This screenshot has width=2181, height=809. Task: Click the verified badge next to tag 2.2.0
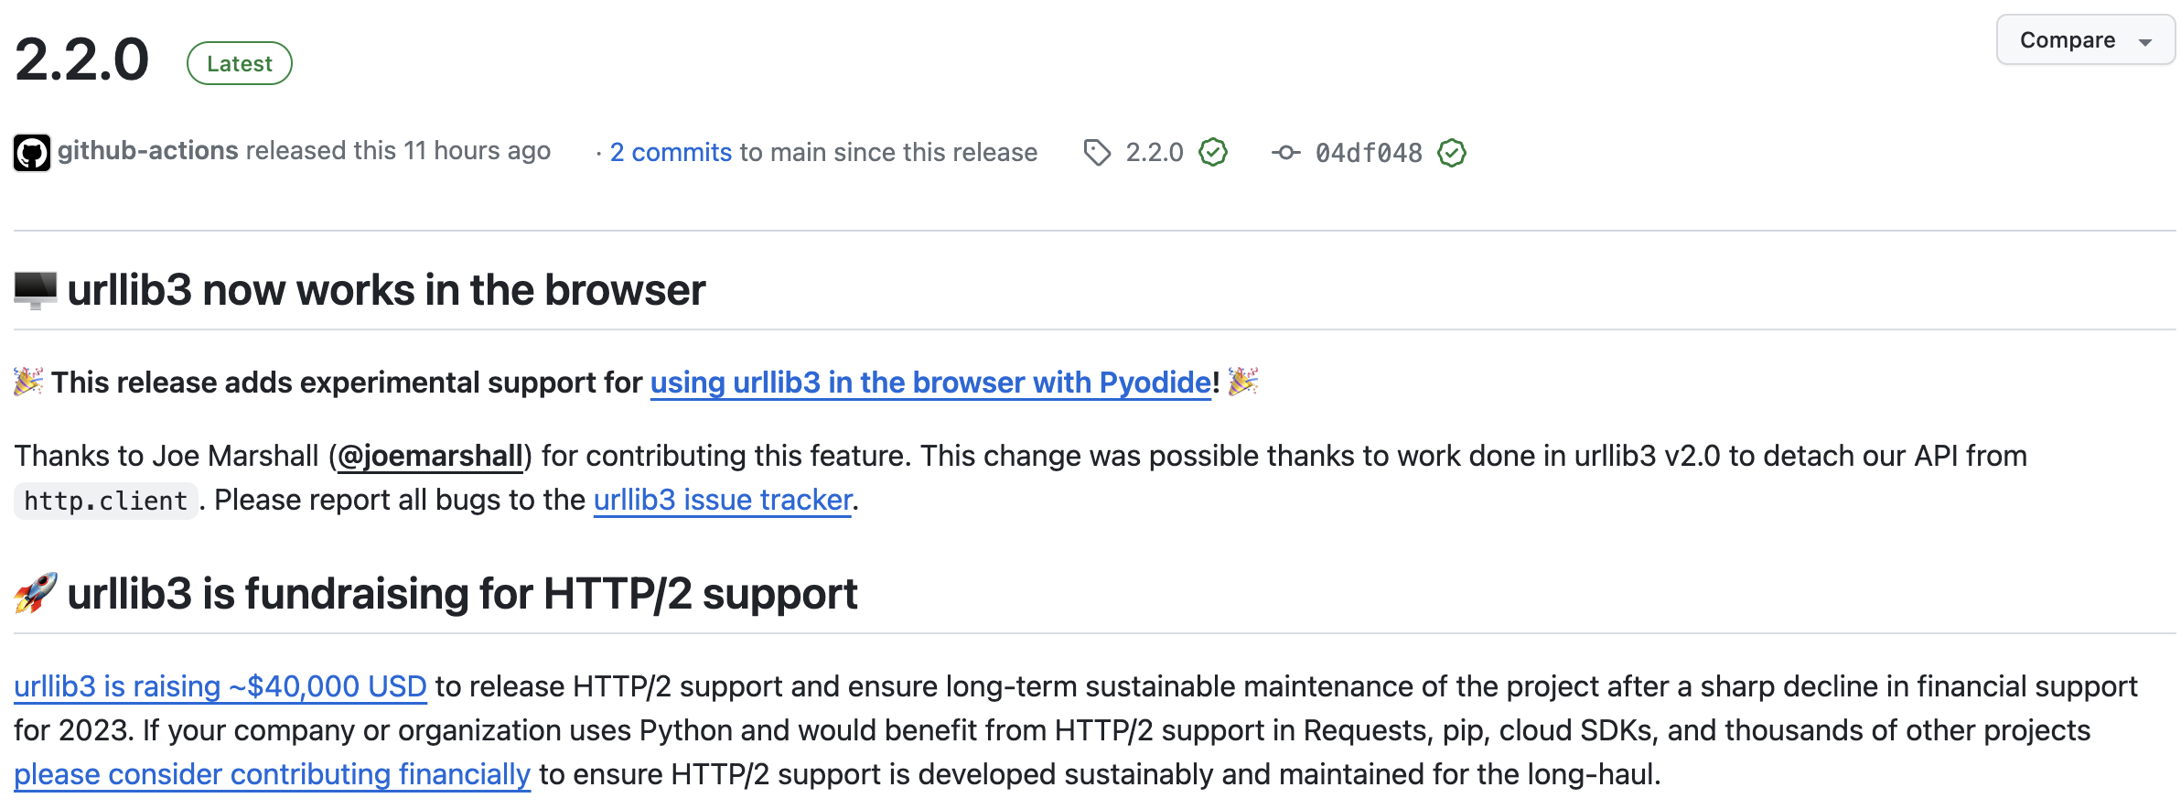[1213, 153]
